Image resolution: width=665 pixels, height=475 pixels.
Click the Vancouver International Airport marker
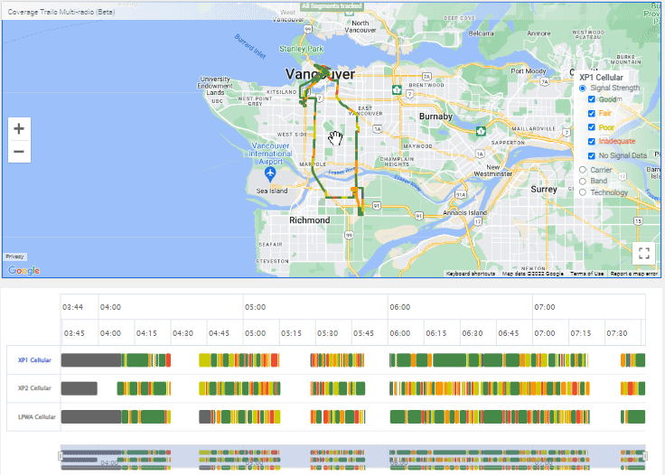pos(269,172)
